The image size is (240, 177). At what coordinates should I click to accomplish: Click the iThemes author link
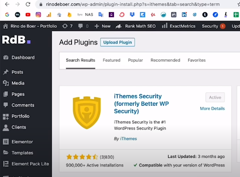point(128,139)
